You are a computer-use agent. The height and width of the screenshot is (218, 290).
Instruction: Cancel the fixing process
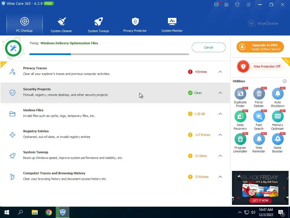pos(209,47)
